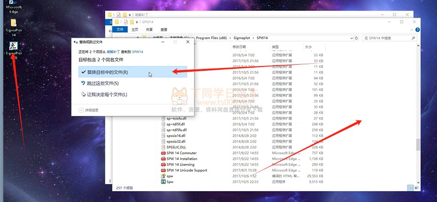
Task: Open 文件 menu in SPW14 window
Action: (120, 30)
